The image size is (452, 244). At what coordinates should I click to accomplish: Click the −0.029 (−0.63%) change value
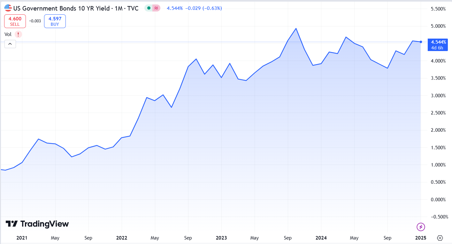pos(203,8)
